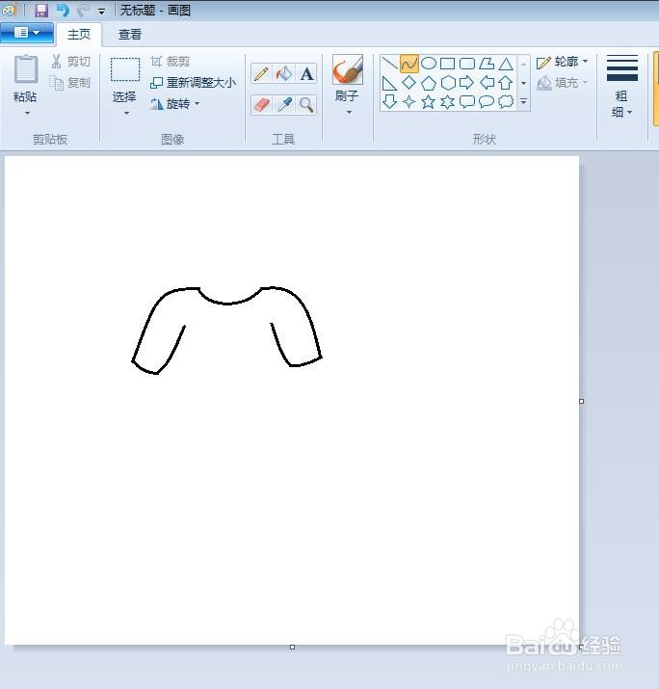Expand the 刷子 dropdown arrow
The image size is (659, 689).
[x=350, y=113]
